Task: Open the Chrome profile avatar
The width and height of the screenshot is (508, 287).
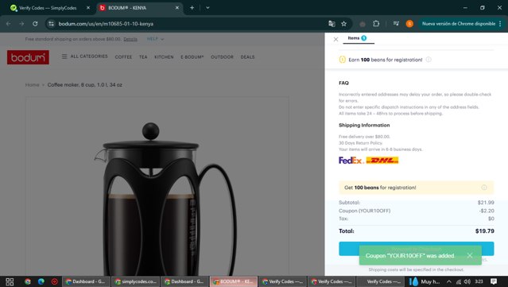Action: point(409,24)
